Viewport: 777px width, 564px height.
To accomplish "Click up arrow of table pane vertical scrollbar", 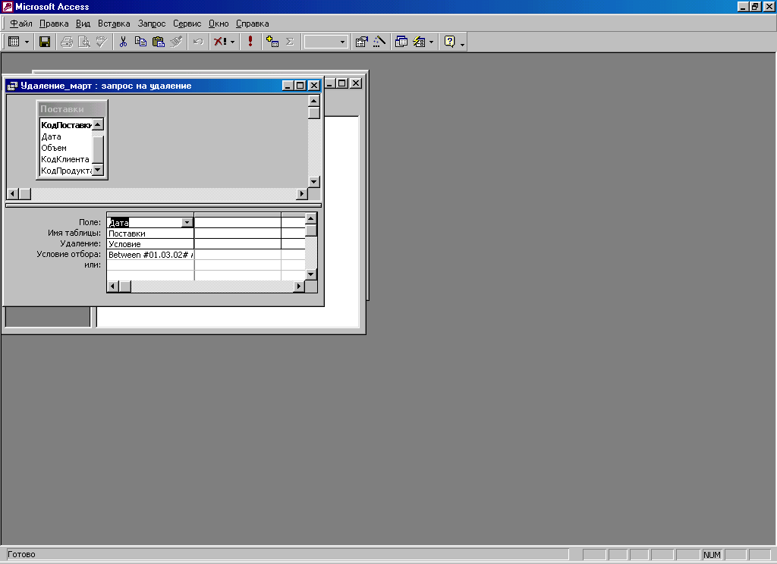I will pyautogui.click(x=313, y=101).
